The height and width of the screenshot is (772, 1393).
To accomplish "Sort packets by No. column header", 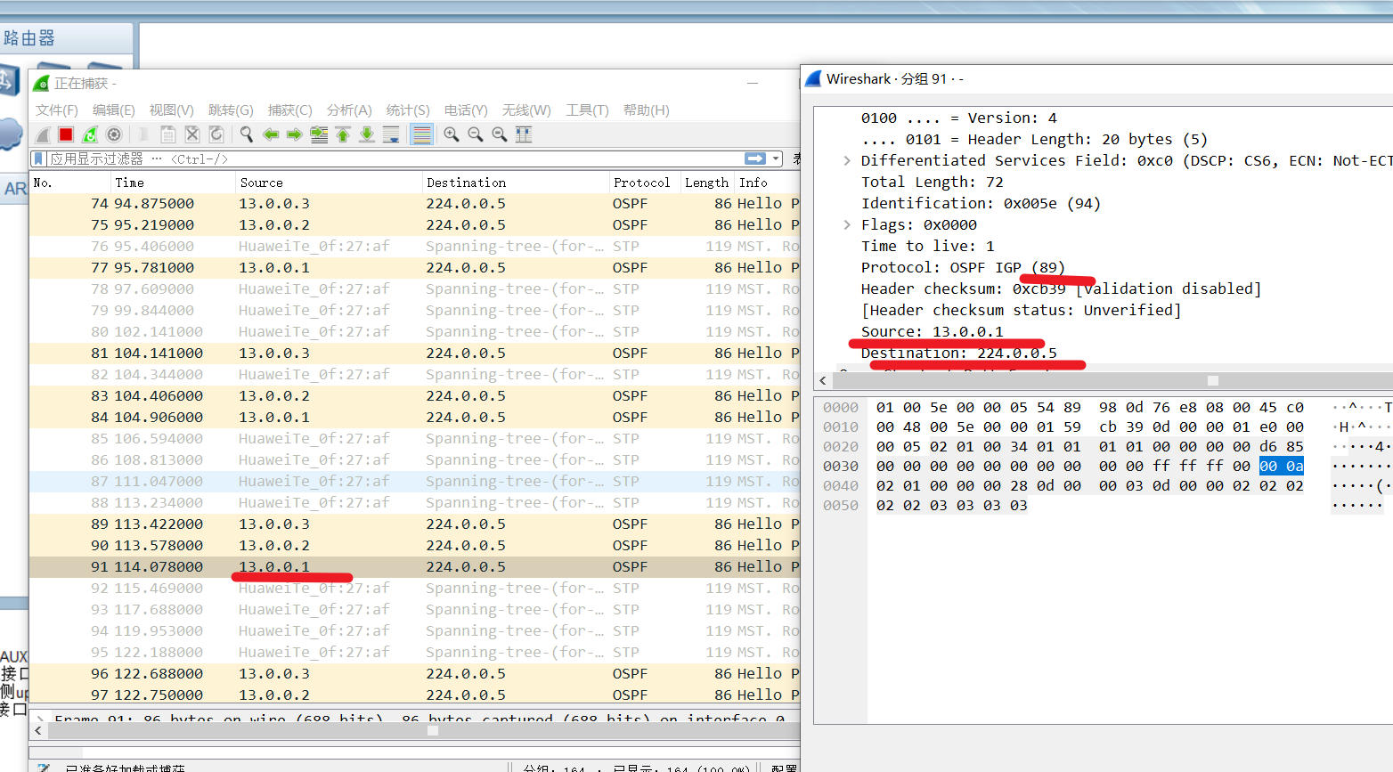I will 70,183.
